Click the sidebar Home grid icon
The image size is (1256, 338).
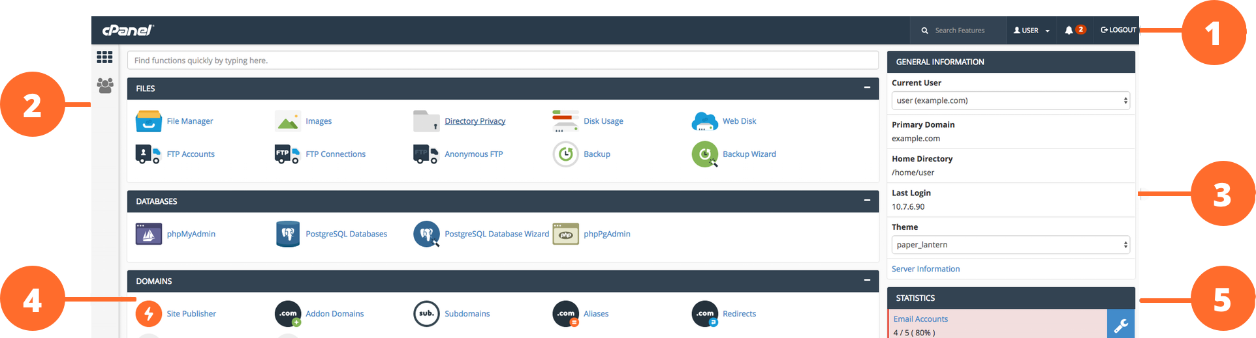coord(104,57)
